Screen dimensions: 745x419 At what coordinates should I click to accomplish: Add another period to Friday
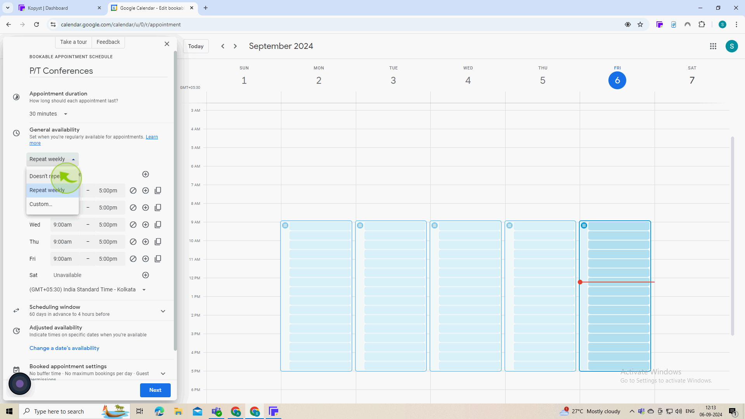(x=146, y=259)
